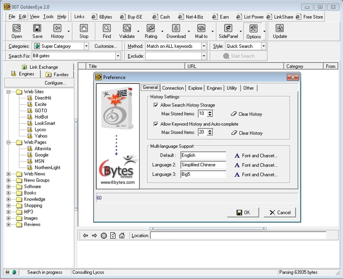Click Clear History for keyword history
343x279 pixels.
tap(247, 133)
